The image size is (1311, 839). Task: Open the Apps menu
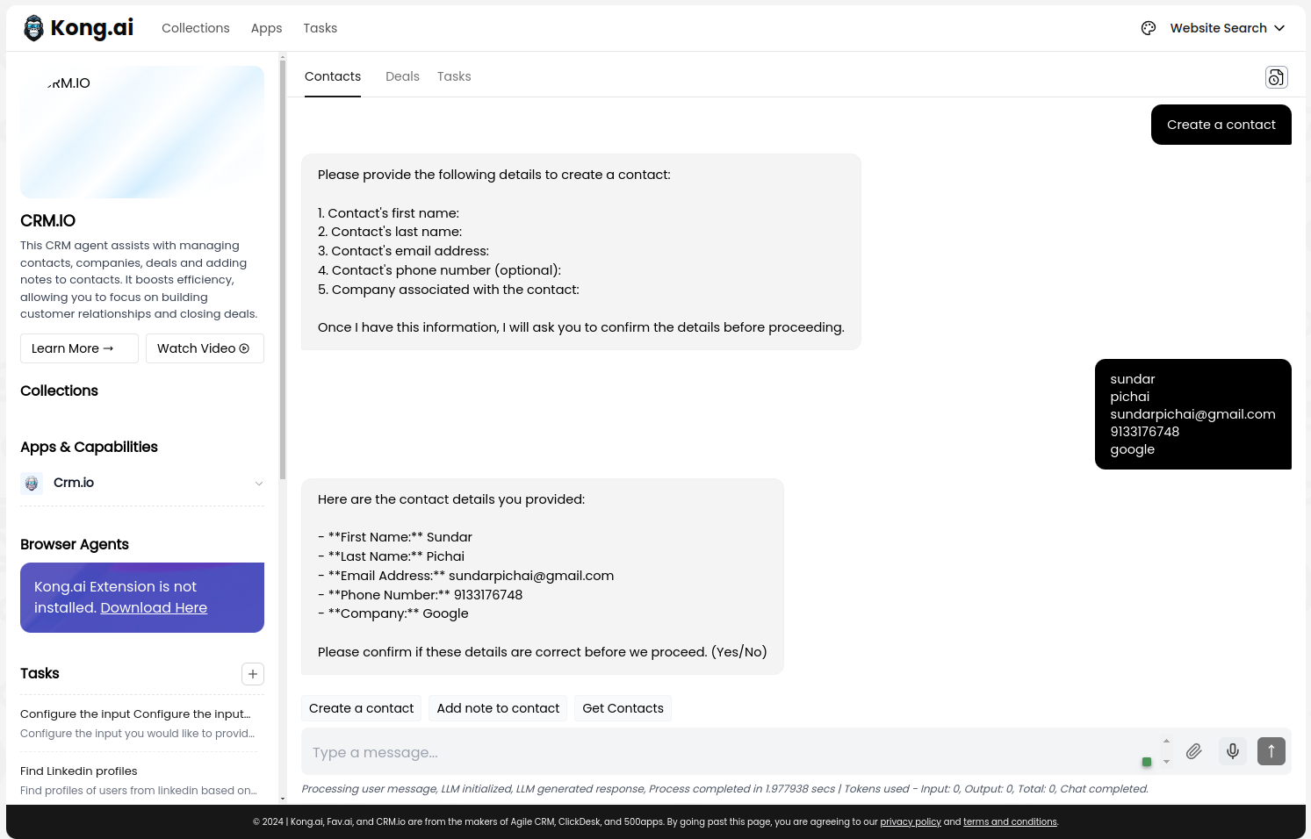pos(266,28)
